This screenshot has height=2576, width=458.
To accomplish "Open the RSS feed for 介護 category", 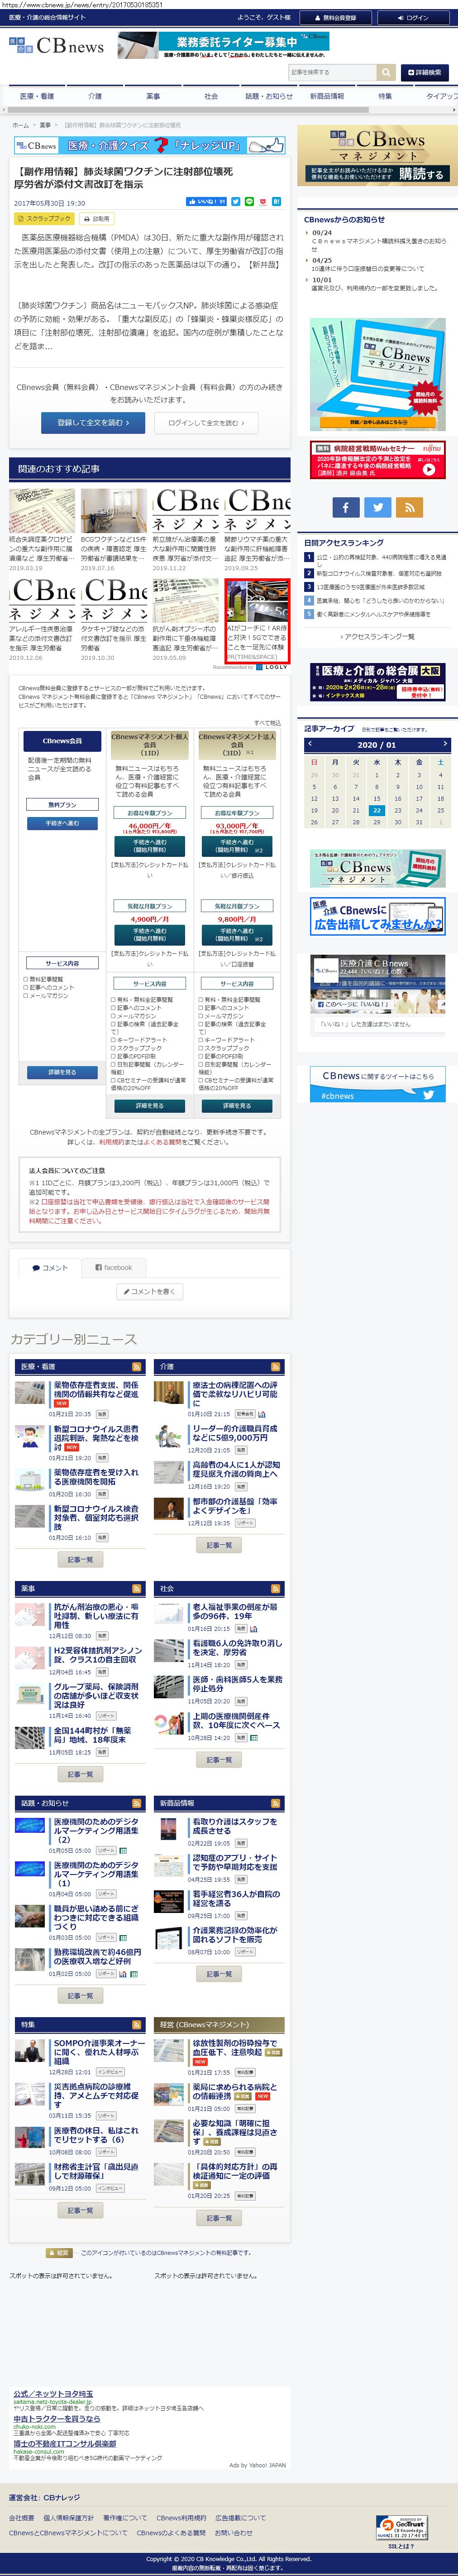I will (276, 1366).
